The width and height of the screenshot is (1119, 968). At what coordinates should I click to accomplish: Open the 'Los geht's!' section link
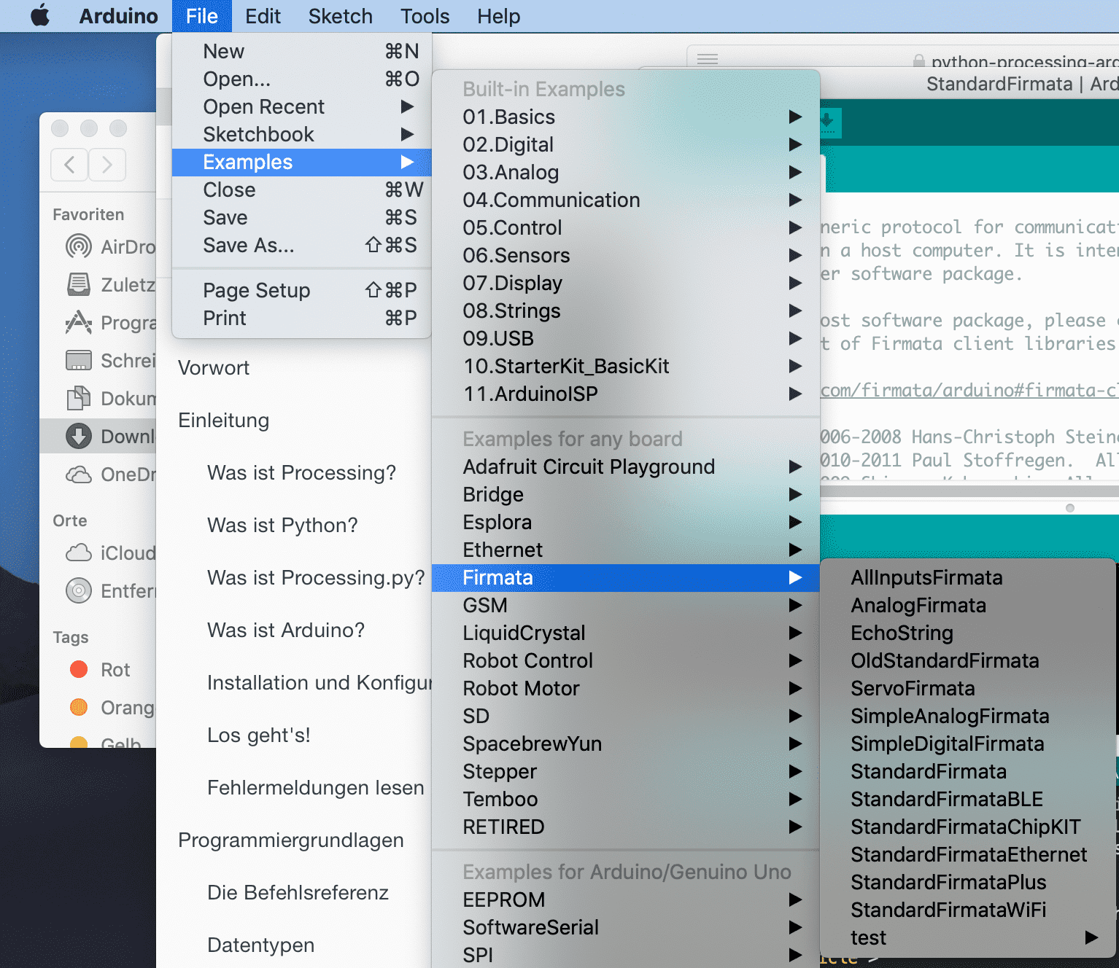click(259, 735)
